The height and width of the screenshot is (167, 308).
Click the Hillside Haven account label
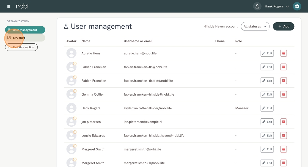(x=220, y=26)
